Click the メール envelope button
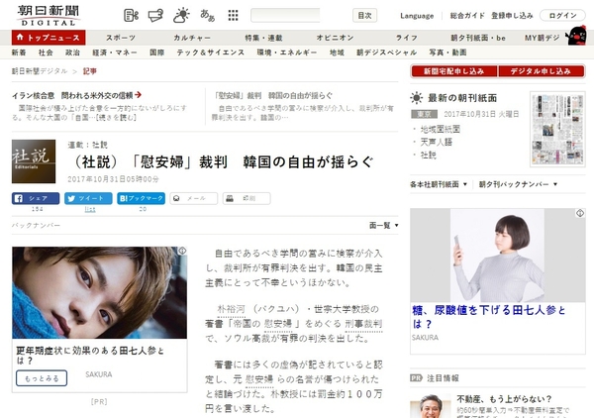Screen dimensions: 594x418 click(x=194, y=198)
